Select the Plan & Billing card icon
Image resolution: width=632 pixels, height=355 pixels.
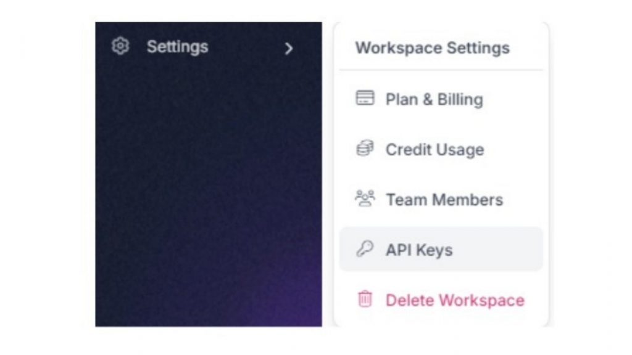(367, 97)
